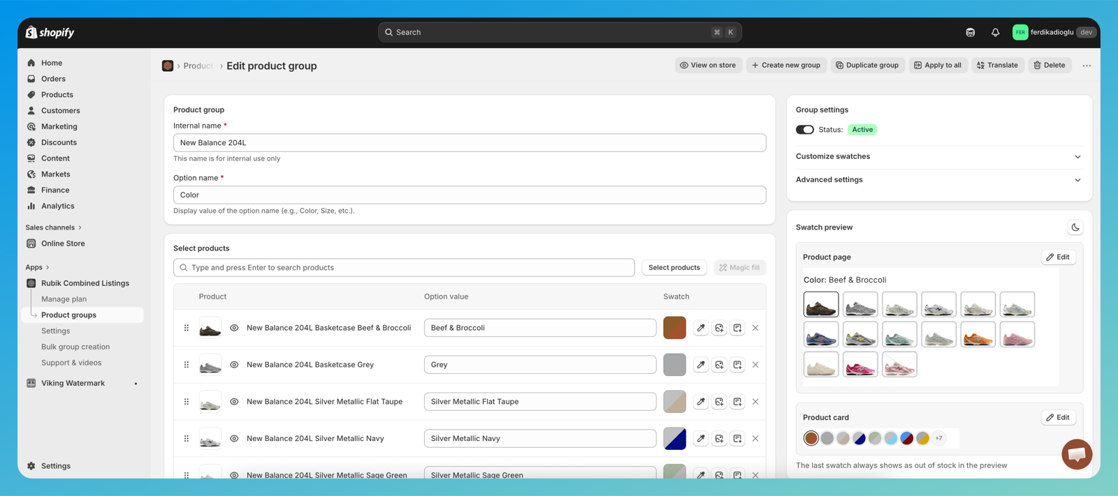This screenshot has height=496, width=1118.
Task: Expand the Customize swatches section
Action: point(939,156)
